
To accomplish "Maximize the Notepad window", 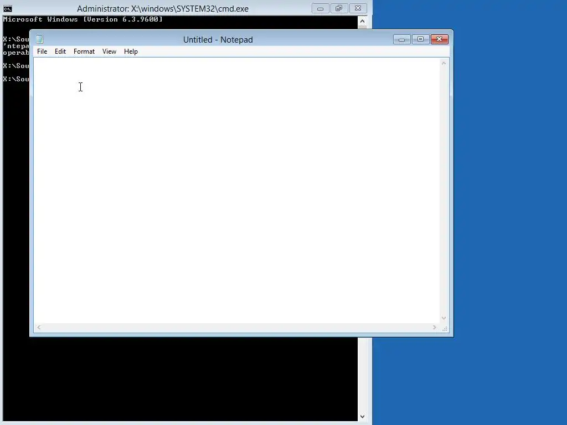I will pyautogui.click(x=420, y=39).
